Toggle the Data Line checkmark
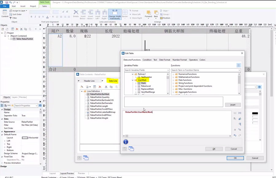This screenshot has height=178, width=276. coord(103,81)
